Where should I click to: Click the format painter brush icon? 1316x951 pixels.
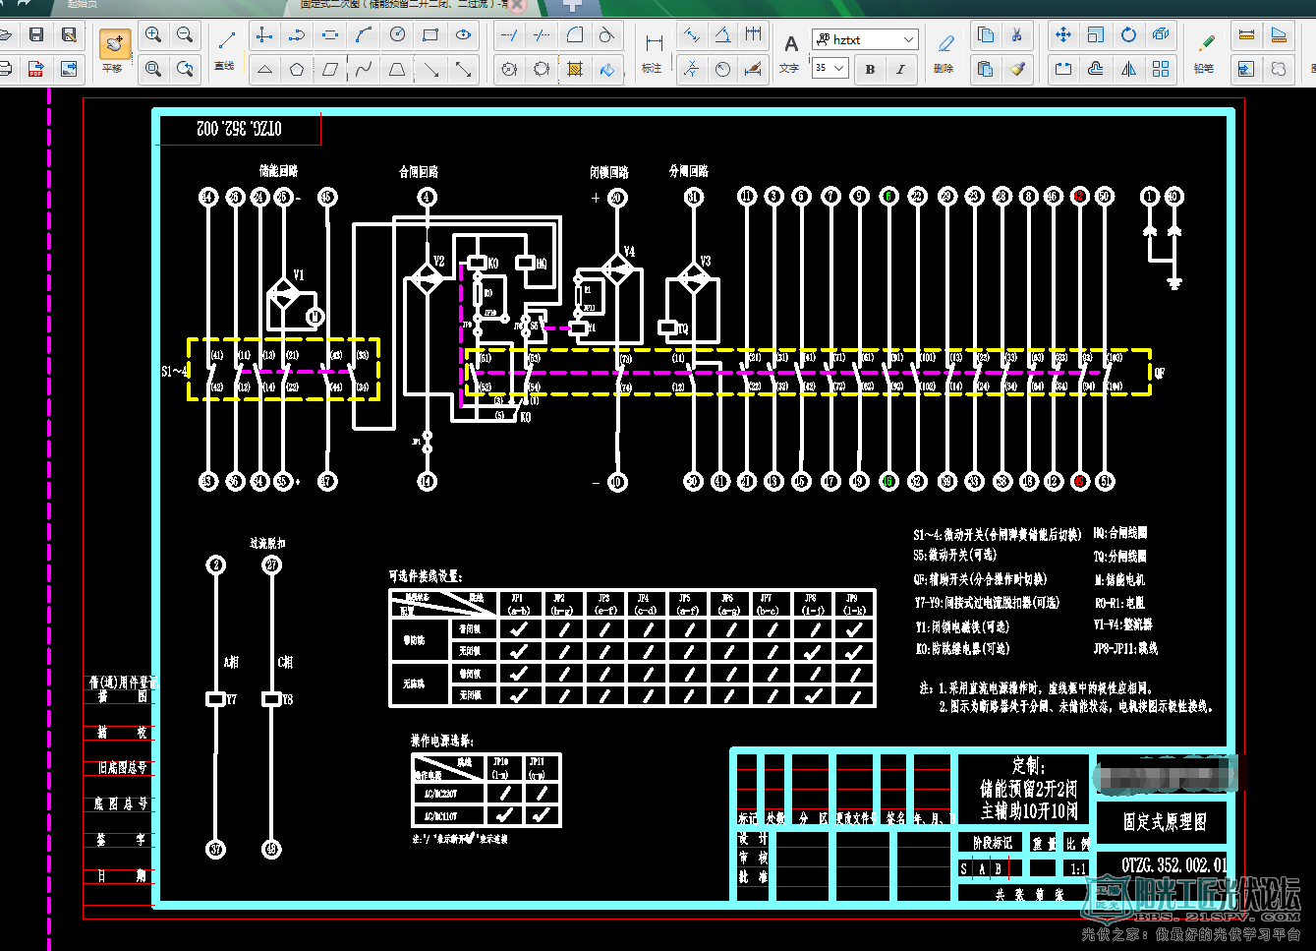click(1017, 69)
